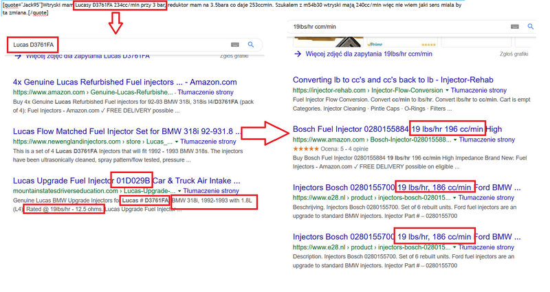The image size is (550, 292).
Task: Open 4x Genuine Lucas Refurbished Fuel injectors result
Action: click(125, 82)
